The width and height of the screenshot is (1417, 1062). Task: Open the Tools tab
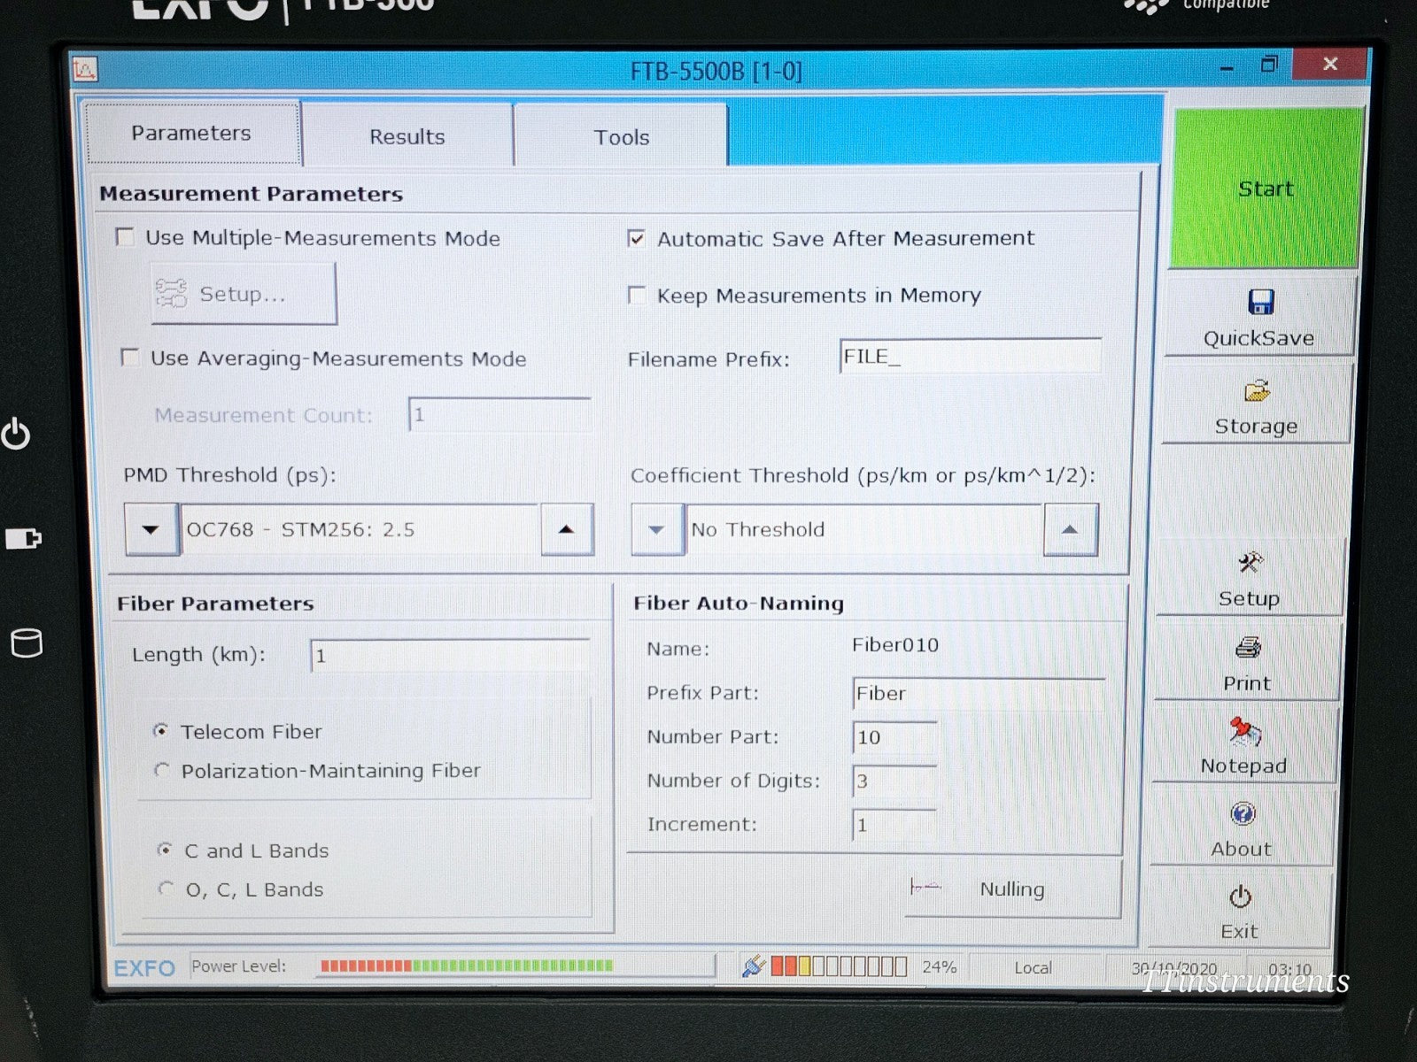[x=621, y=136]
